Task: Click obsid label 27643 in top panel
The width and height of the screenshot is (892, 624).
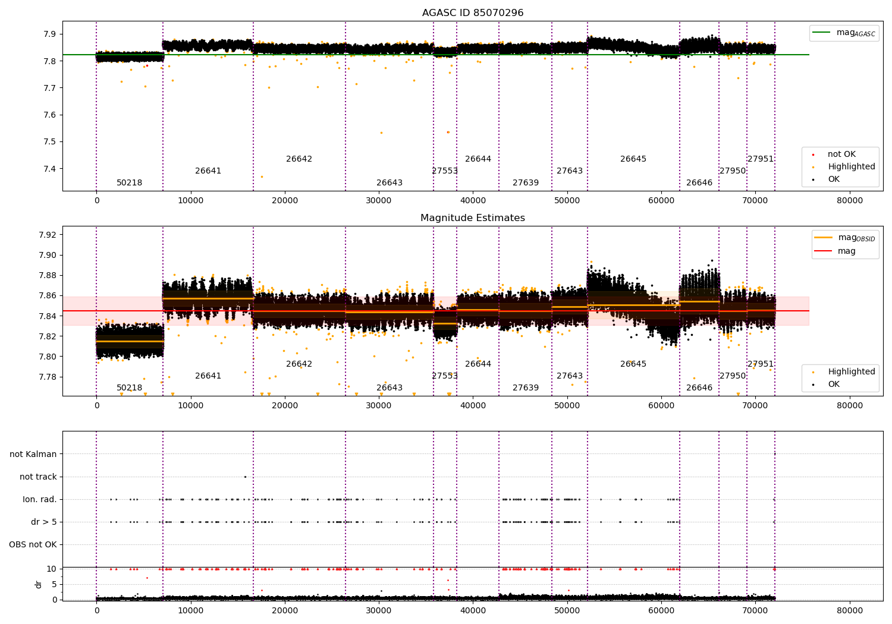Action: (x=570, y=171)
